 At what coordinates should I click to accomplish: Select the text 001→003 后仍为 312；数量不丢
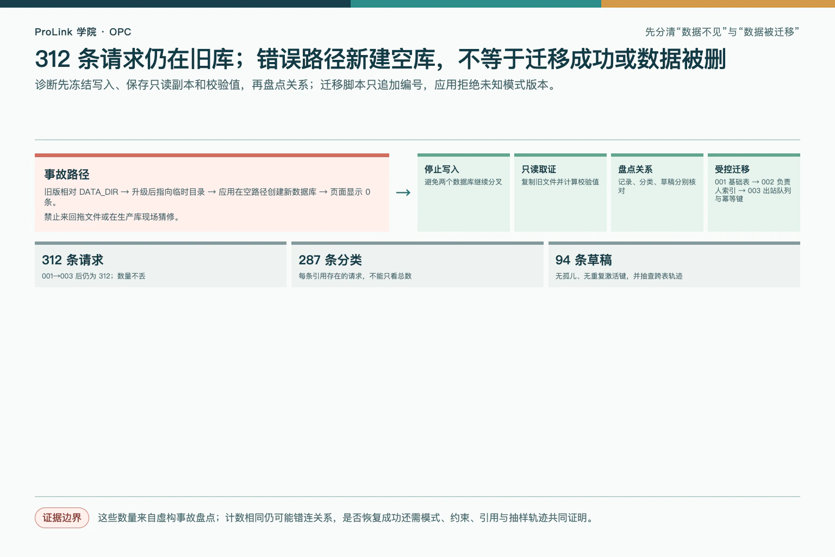[x=94, y=276]
